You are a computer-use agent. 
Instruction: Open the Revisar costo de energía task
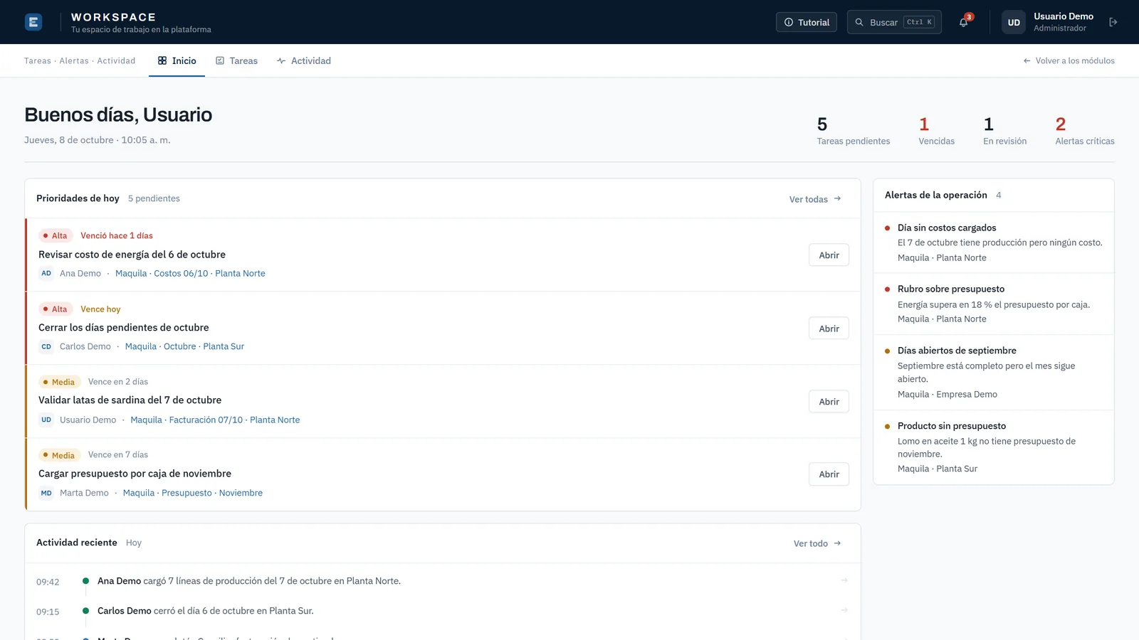829,255
